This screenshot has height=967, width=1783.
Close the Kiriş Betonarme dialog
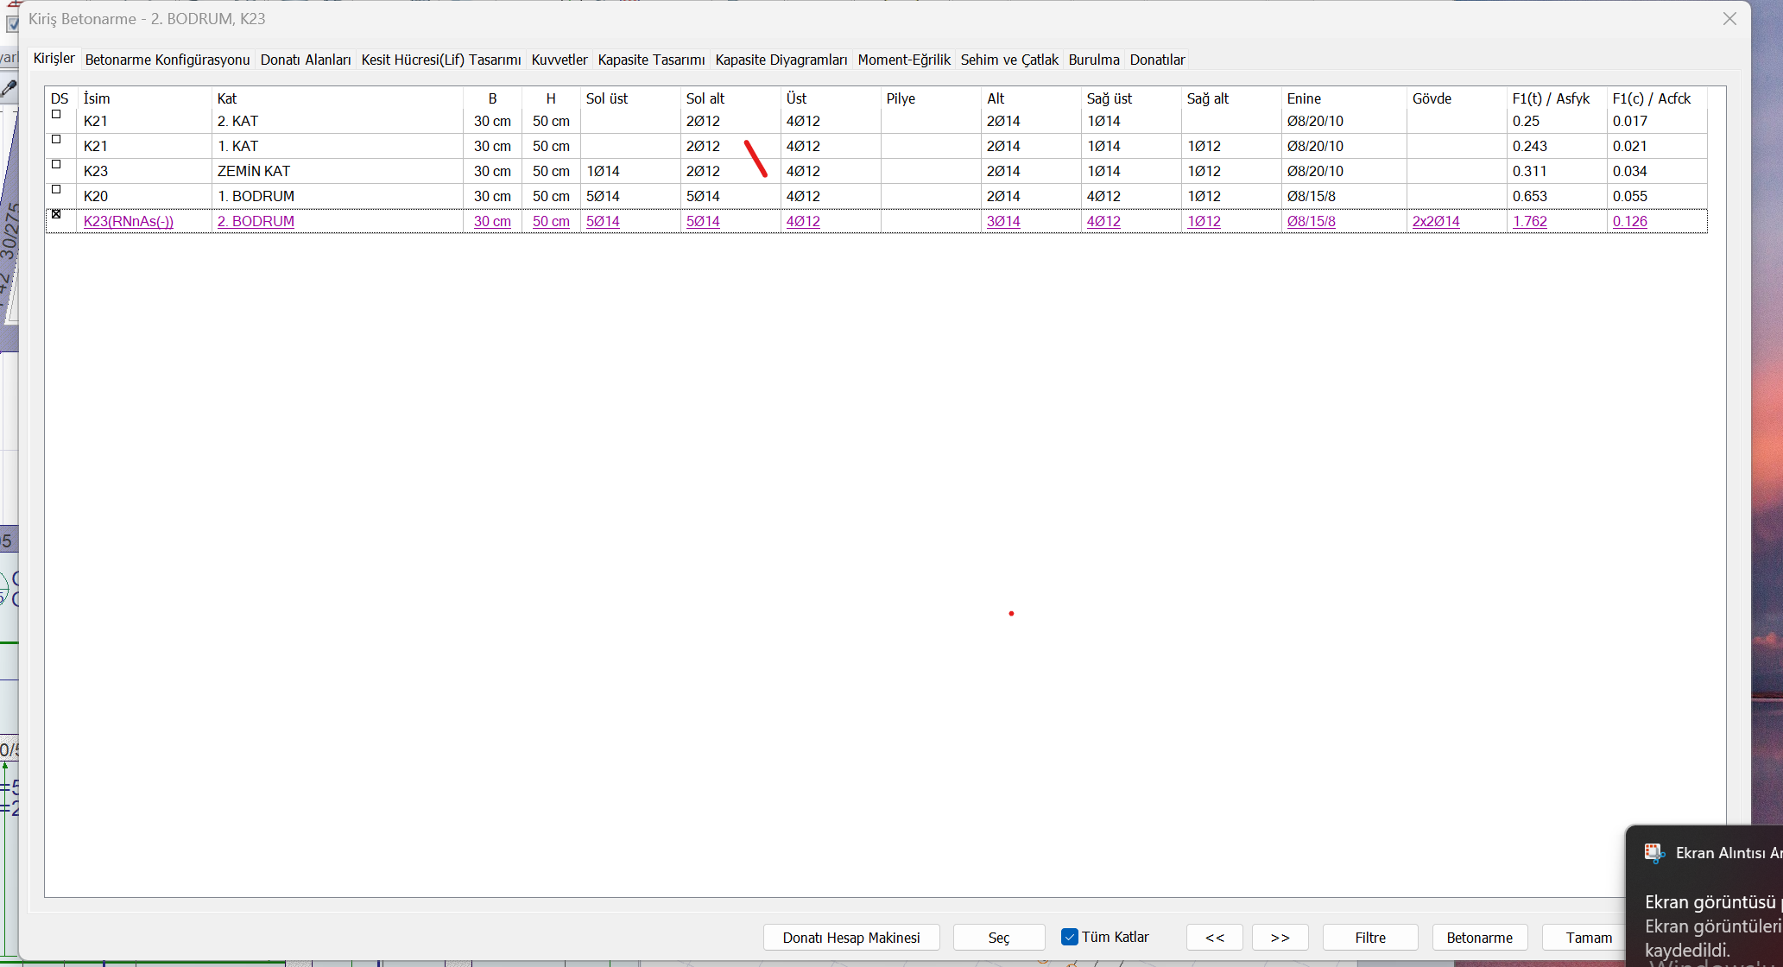point(1729,19)
